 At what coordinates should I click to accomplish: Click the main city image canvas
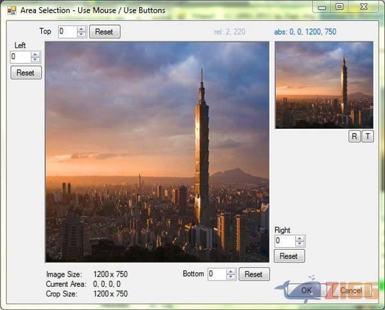point(157,152)
